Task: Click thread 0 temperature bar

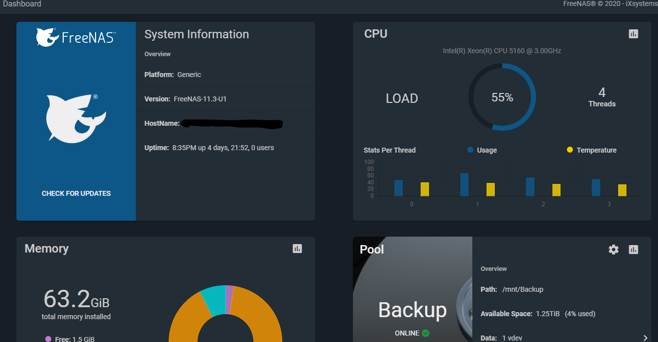Action: 425,189
